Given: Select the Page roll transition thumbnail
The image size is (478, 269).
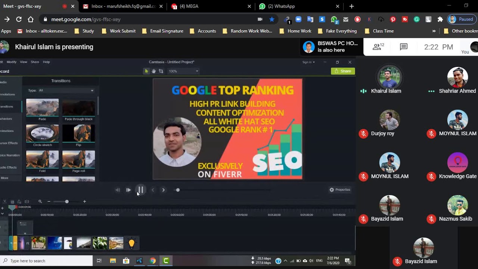Looking at the screenshot, I should (x=78, y=159).
